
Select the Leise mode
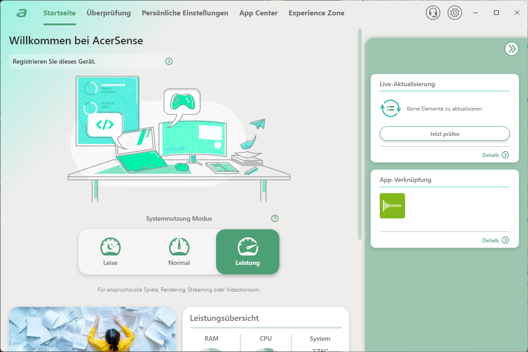pos(110,252)
